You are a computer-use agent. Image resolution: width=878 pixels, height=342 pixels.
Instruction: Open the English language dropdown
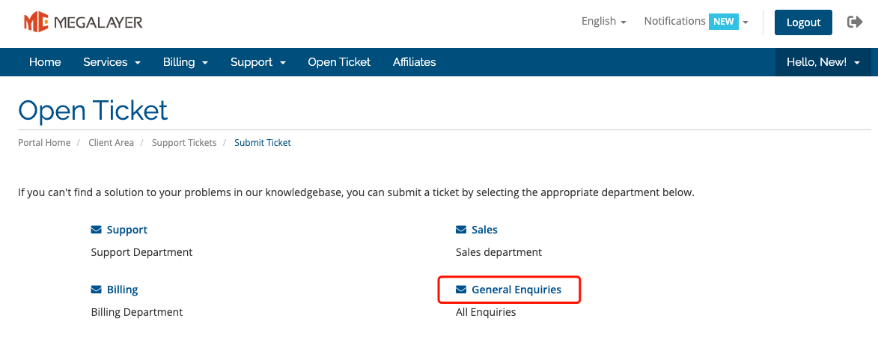[x=603, y=21]
